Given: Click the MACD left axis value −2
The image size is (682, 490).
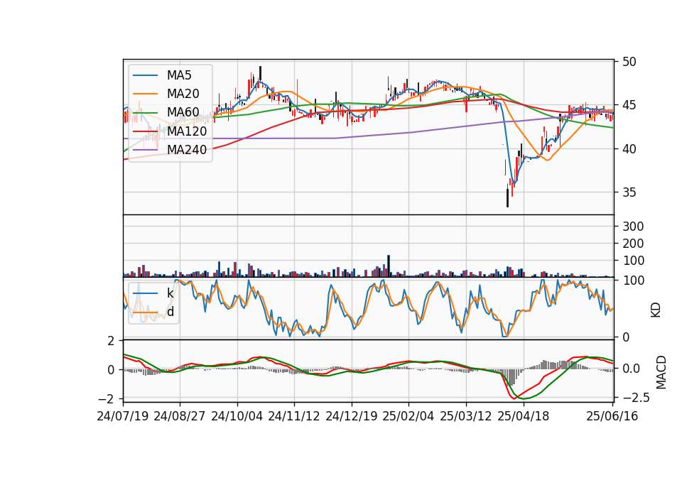Looking at the screenshot, I should coord(107,398).
